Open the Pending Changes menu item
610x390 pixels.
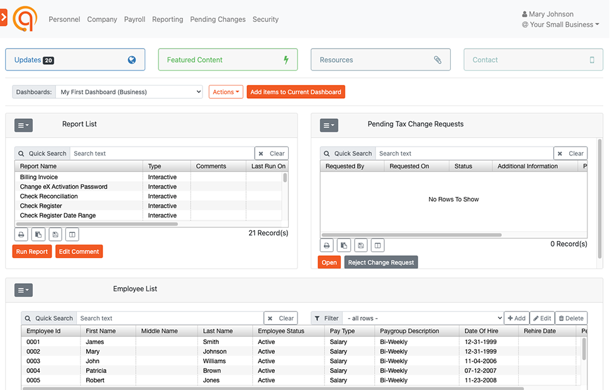(218, 19)
